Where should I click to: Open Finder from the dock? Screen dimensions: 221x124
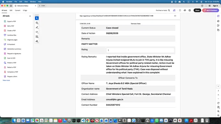point(14,120)
